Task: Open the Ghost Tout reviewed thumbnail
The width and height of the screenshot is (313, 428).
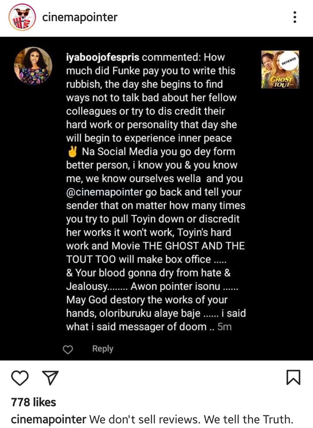Action: point(280,69)
